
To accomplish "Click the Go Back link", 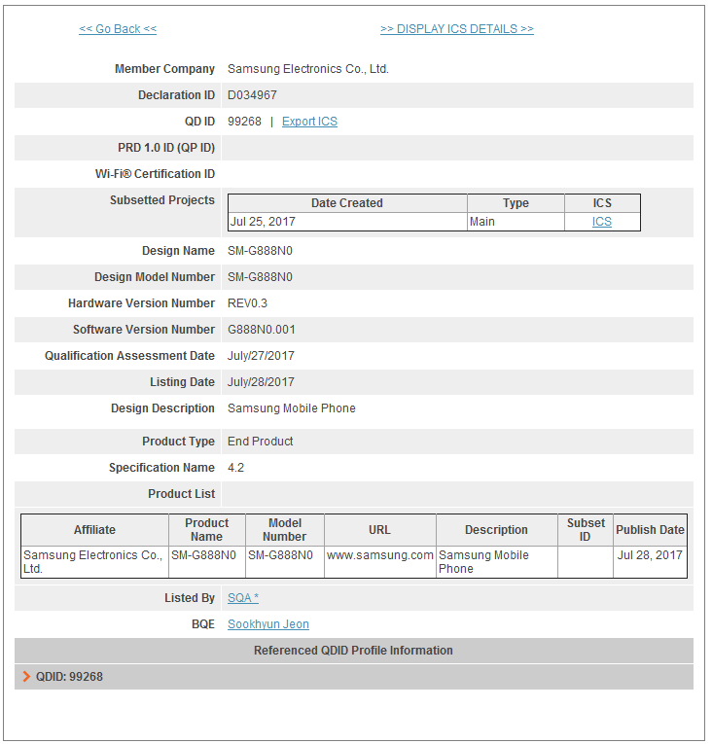I will coord(118,29).
